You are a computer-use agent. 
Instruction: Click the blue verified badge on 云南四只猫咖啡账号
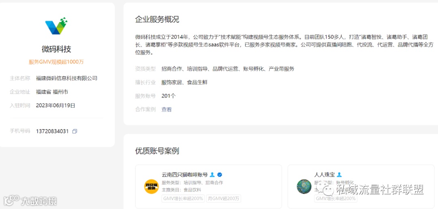(x=219, y=175)
